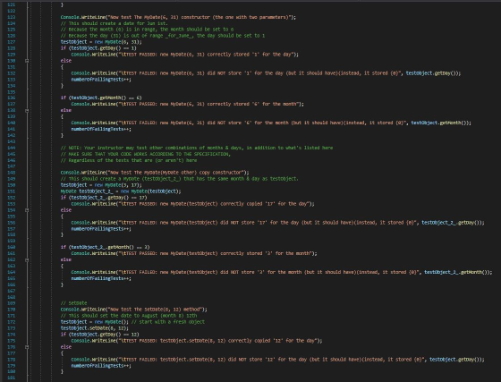The image size is (501, 382).
Task: Click line number 170 in the gutter
Action: pyautogui.click(x=11, y=310)
